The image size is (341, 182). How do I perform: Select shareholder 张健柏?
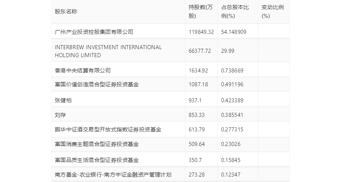click(x=63, y=100)
